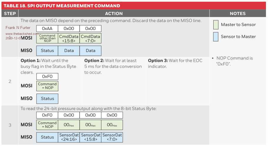Select the CmdData <7:0> MOSI box

91,38
